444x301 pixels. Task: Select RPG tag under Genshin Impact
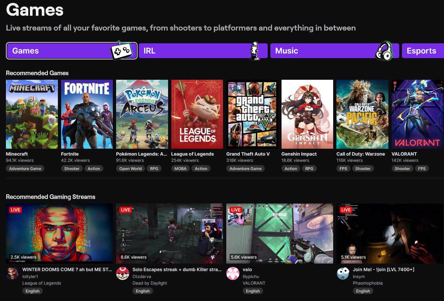309,169
